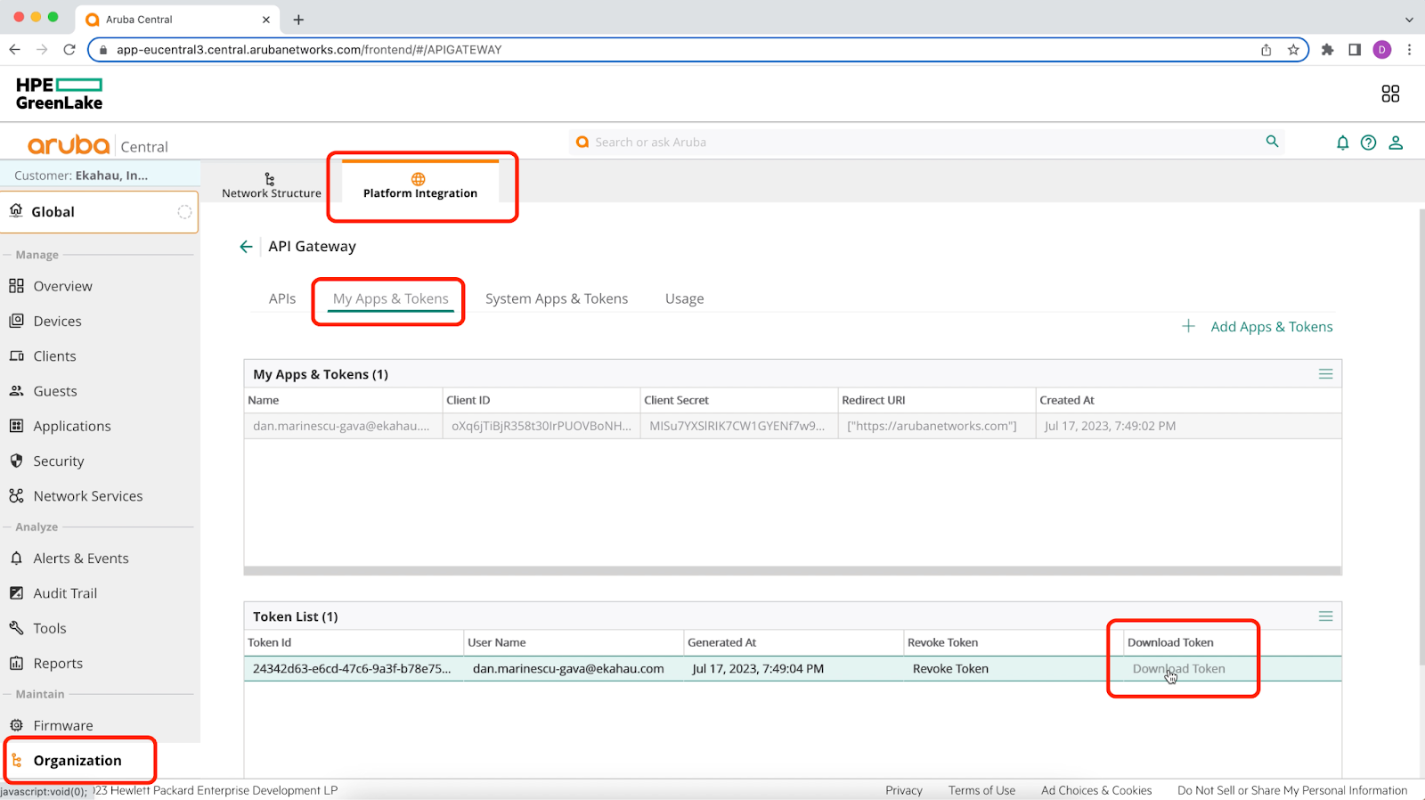1425x800 pixels.
Task: Switch to the Network Structure tab
Action: point(271,185)
